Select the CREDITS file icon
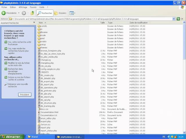 (x=39, y=72)
